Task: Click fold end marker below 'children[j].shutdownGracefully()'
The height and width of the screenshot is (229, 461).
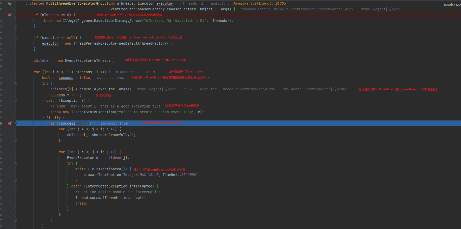Action: [x=16, y=140]
